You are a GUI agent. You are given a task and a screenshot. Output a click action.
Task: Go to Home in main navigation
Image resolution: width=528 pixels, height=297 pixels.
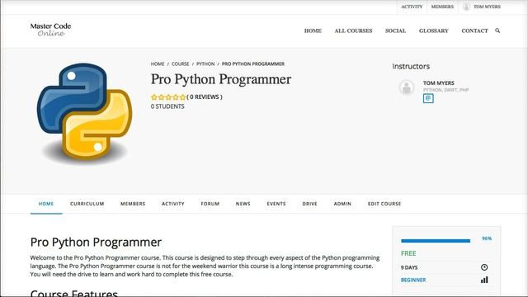coord(313,31)
